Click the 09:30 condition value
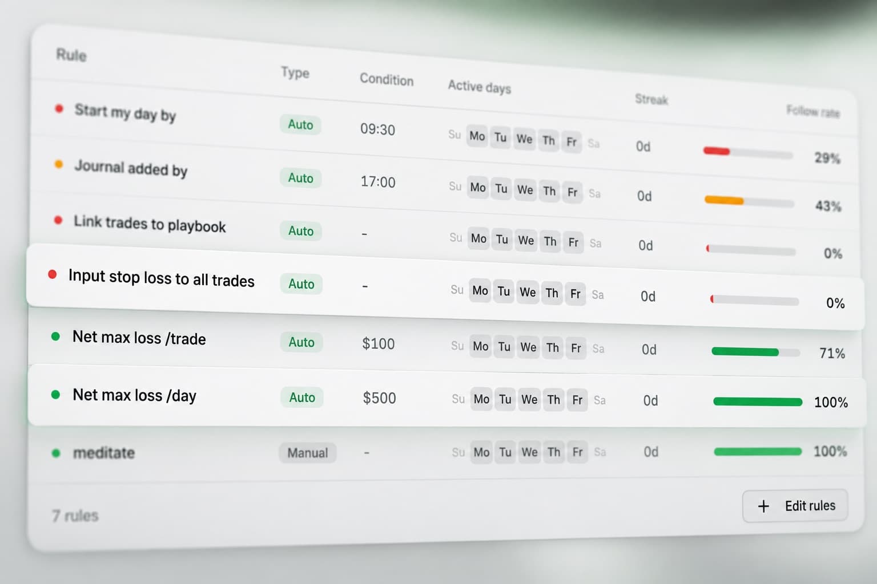The image size is (877, 584). [x=377, y=129]
